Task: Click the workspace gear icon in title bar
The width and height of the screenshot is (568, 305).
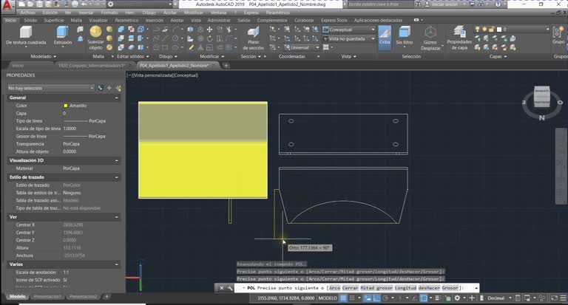Action: 110,4
